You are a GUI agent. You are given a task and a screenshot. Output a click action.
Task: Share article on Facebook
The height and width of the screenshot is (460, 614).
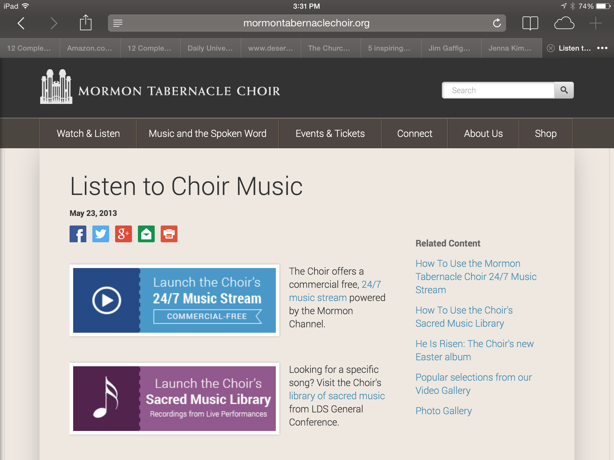tap(78, 234)
